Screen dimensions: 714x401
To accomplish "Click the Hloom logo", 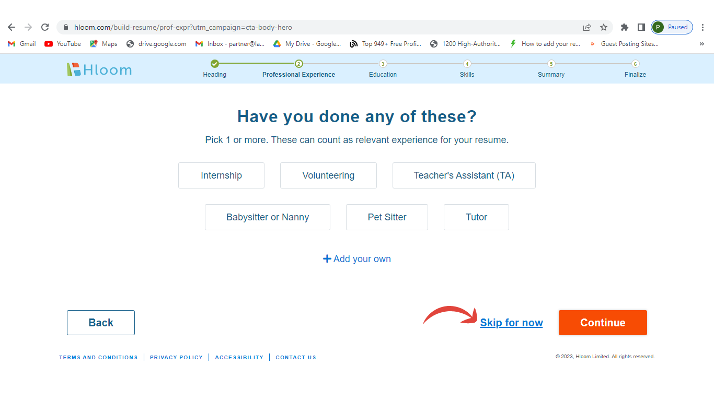I will click(x=99, y=69).
